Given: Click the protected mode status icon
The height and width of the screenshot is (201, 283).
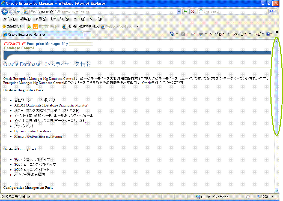Looking at the screenshot, I should tap(248, 197).
